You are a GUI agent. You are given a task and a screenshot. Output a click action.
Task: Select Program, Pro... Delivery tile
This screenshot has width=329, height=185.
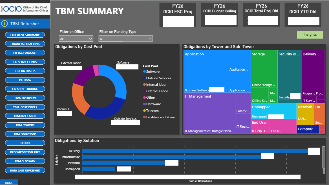click(313, 73)
